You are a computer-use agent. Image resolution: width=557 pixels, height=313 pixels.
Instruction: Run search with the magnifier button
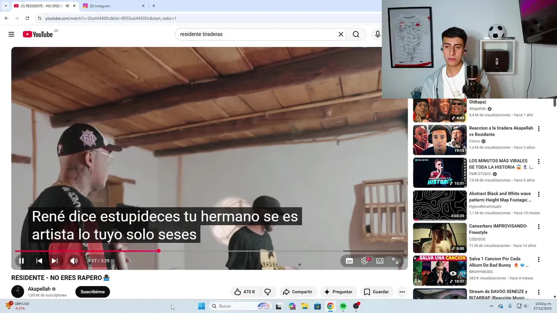[x=356, y=34]
